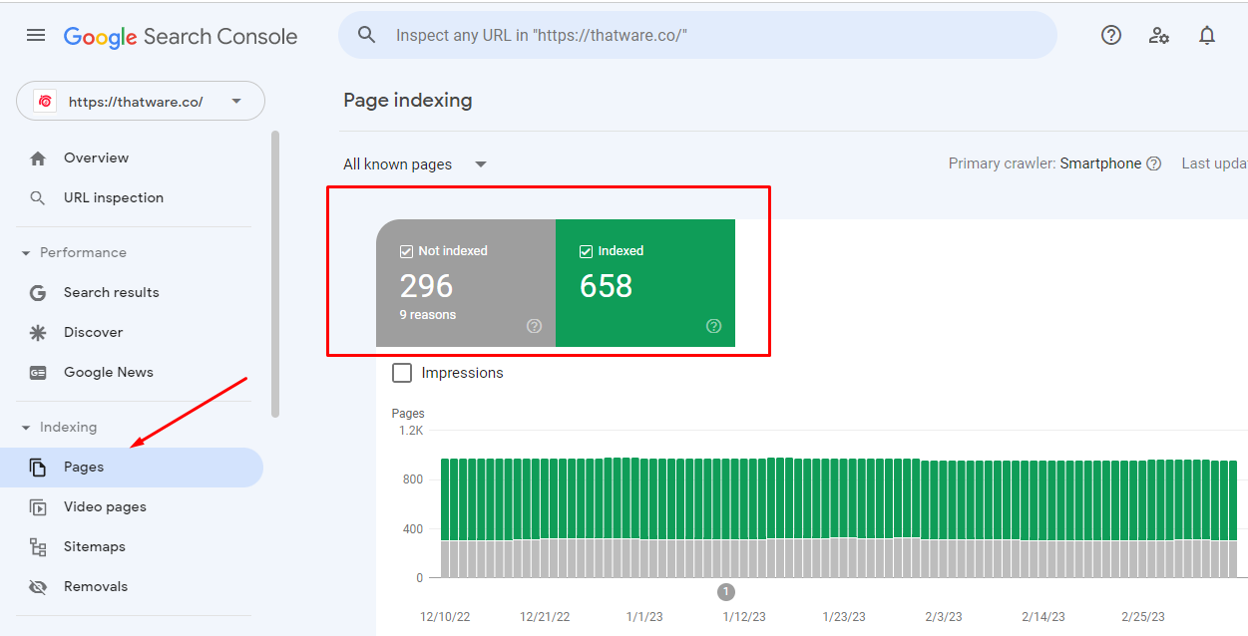
Task: Click the Indexed 658 card
Action: tap(645, 283)
